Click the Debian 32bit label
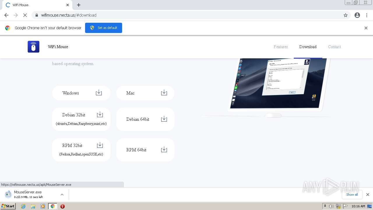The height and width of the screenshot is (210, 373). click(74, 115)
